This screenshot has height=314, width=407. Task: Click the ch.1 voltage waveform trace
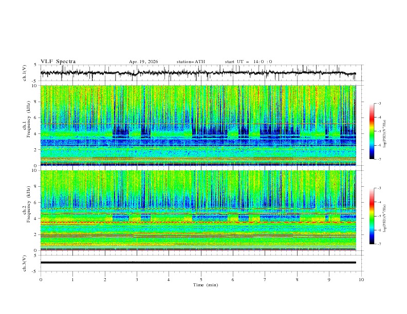[198, 73]
